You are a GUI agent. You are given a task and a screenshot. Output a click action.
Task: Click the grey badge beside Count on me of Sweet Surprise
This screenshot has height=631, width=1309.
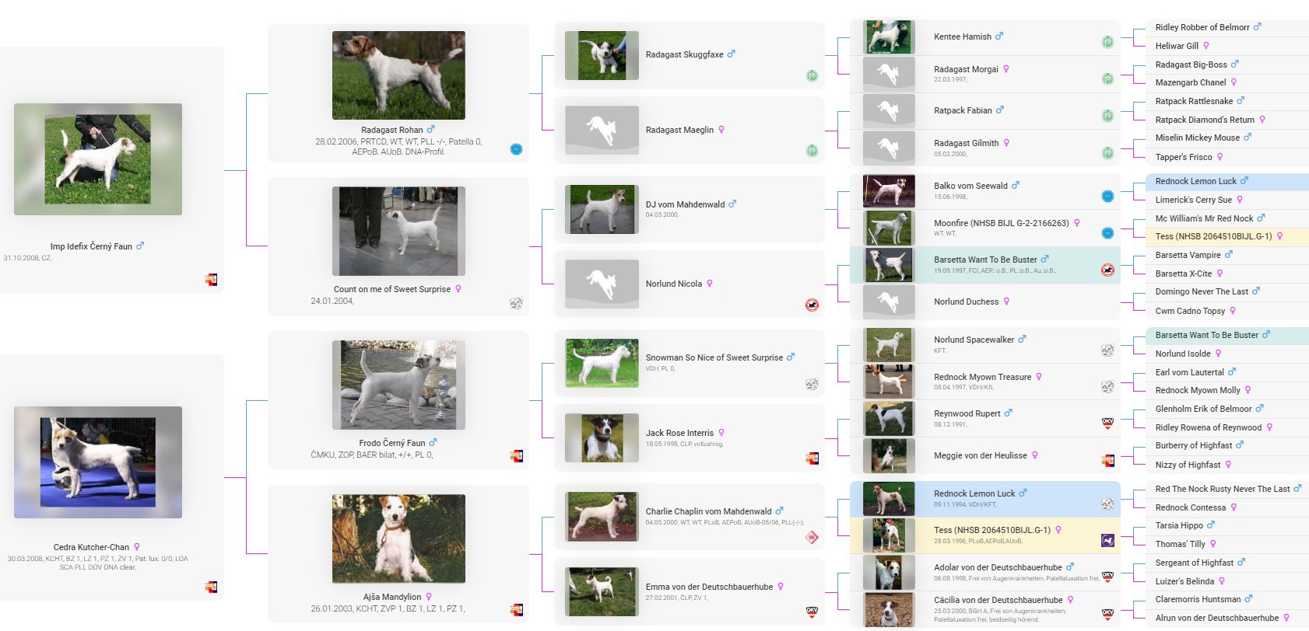point(516,303)
